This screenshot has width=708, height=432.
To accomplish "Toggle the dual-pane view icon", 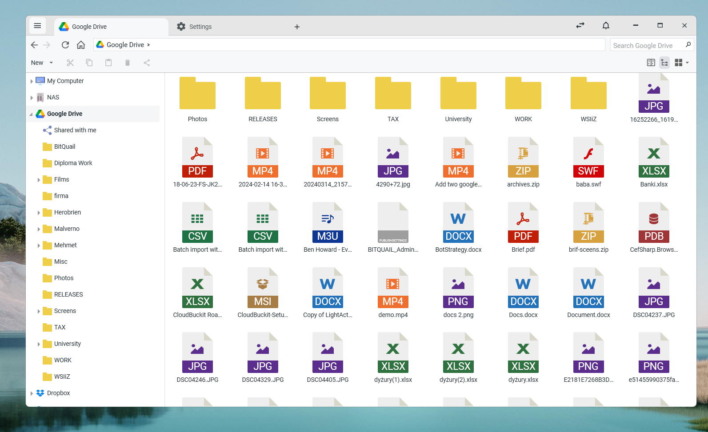I will (x=651, y=63).
